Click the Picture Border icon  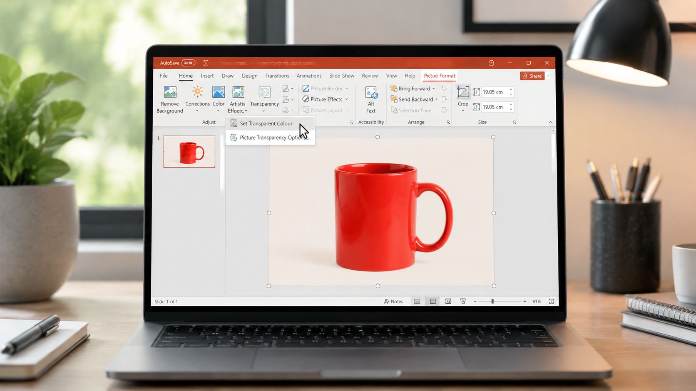pos(306,89)
